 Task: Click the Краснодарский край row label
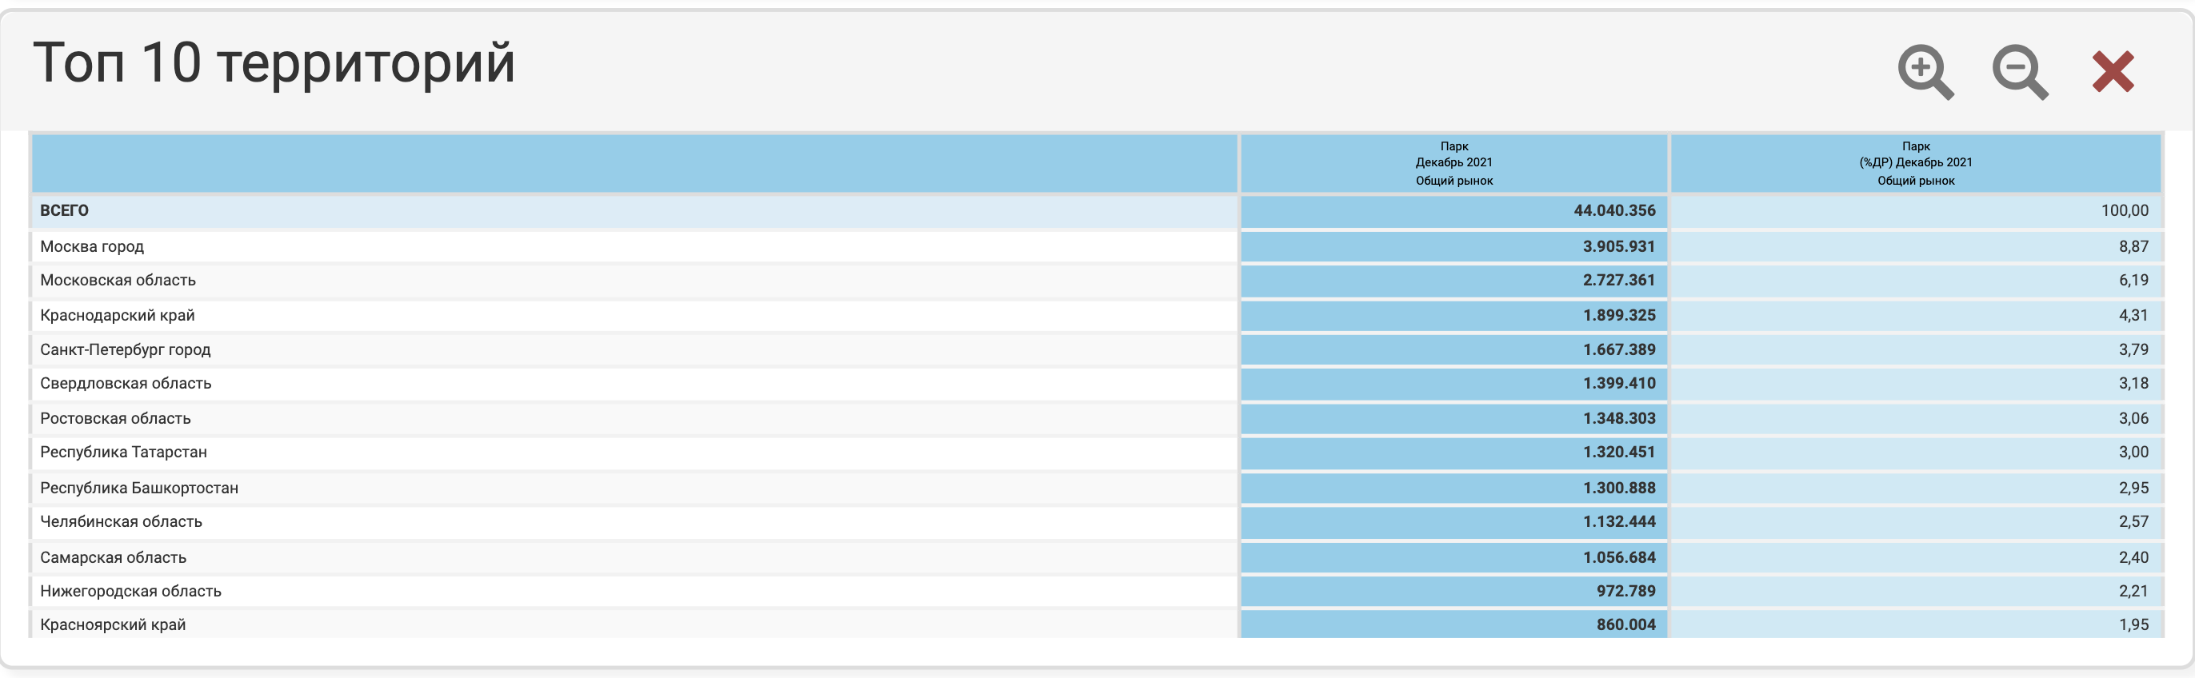coord(118,316)
